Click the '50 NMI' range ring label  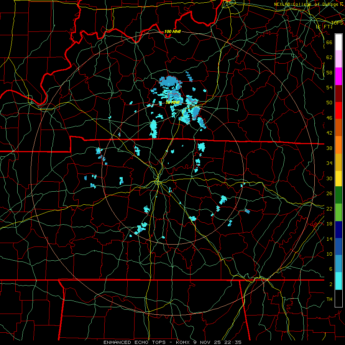coord(173,102)
